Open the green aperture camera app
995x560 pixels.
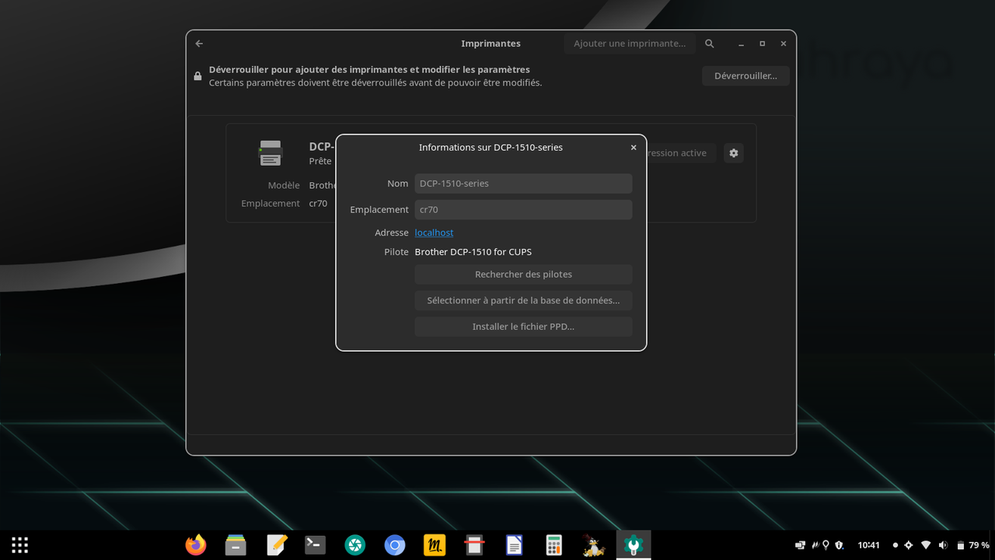[355, 545]
